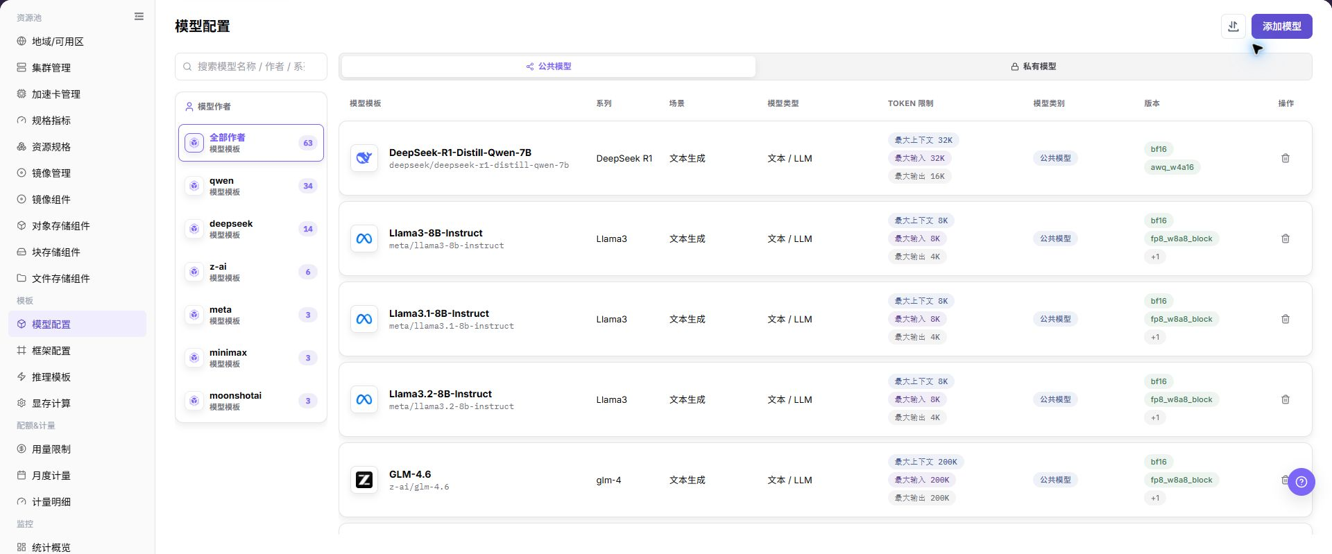The width and height of the screenshot is (1332, 554).
Task: Open 地域/可用区 in sidebar
Action: tap(77, 42)
